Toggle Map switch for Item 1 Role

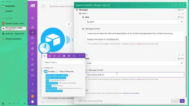(178, 17)
